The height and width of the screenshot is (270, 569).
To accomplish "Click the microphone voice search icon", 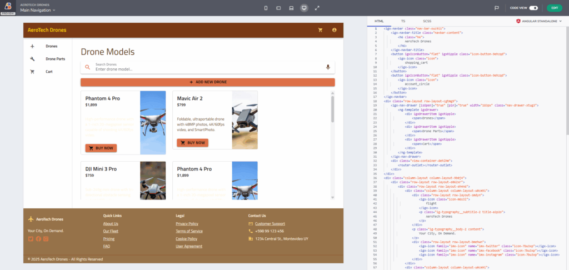I will [x=328, y=67].
